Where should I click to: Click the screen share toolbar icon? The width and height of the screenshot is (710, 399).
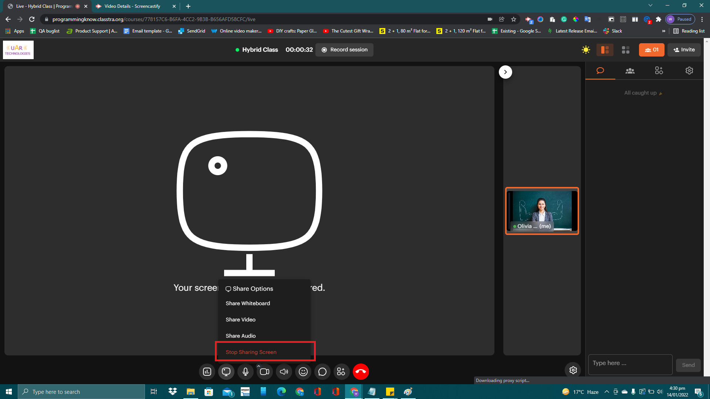point(226,372)
